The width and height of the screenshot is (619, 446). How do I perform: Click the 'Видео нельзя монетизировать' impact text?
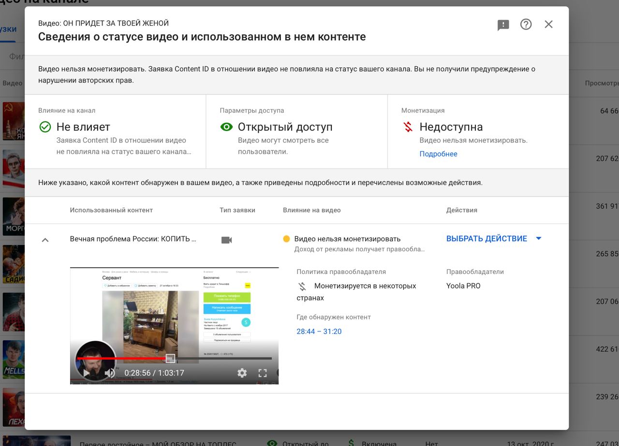(347, 239)
